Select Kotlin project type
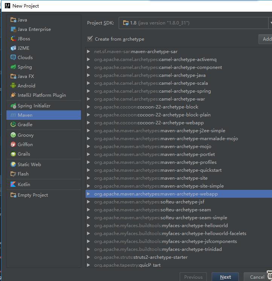Viewport: 272px width, 281px height. 44,184
